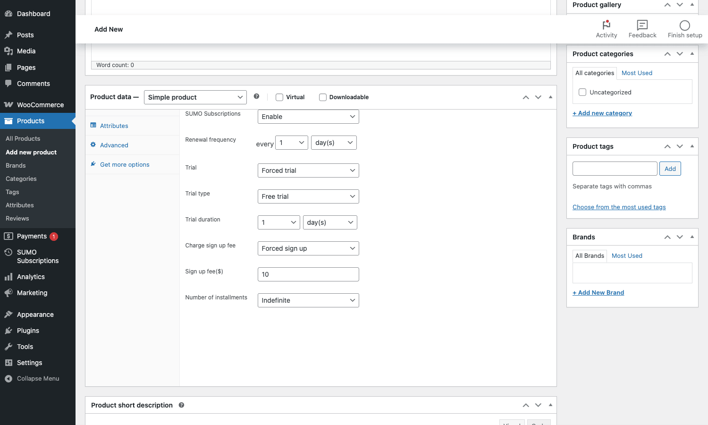Image resolution: width=708 pixels, height=425 pixels.
Task: Switch to Most Used categories tab
Action: click(x=637, y=73)
